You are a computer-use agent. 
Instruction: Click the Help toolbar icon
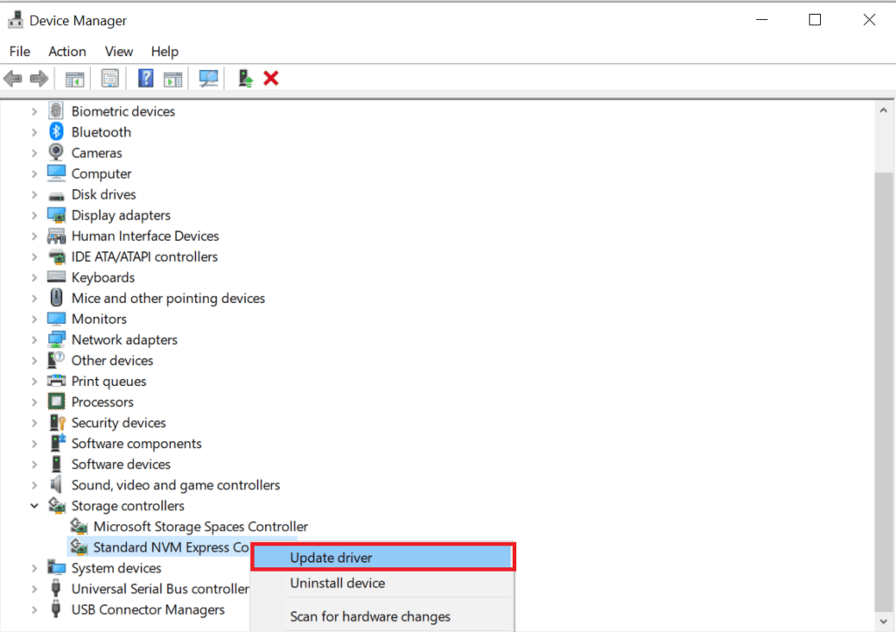point(145,78)
